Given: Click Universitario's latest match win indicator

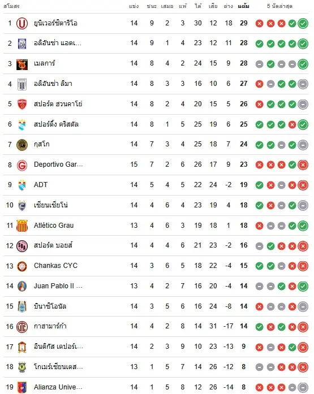Looking at the screenshot, I should click(303, 23).
